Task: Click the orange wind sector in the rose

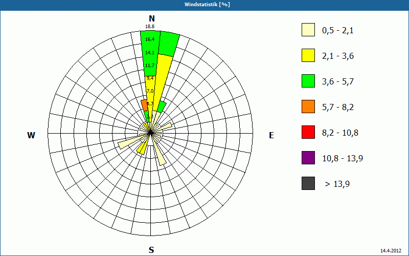Action: [144, 105]
